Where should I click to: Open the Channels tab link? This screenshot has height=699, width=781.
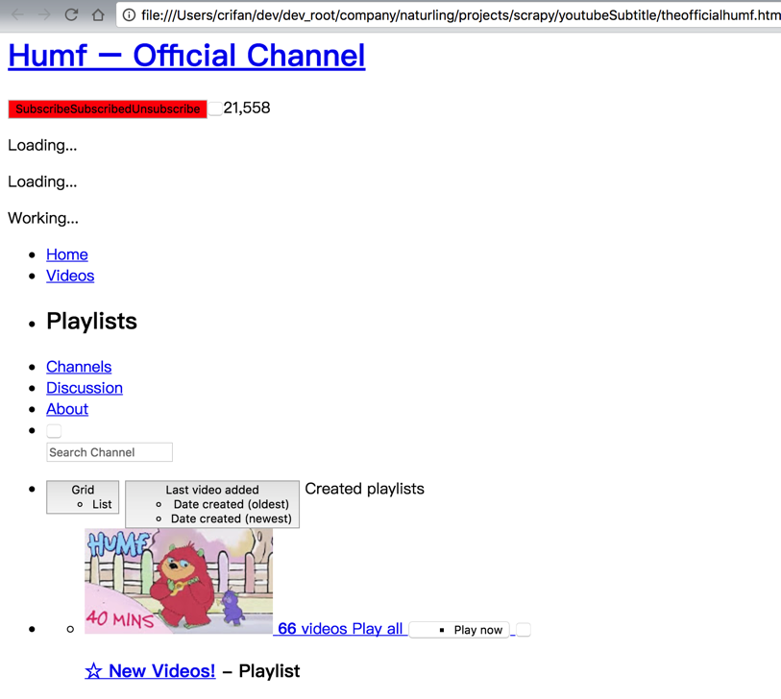(x=79, y=367)
